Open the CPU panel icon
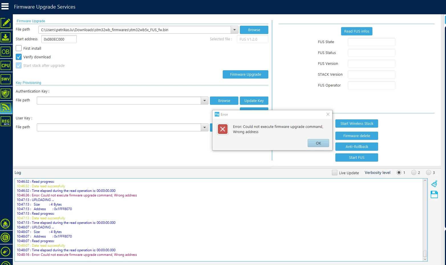Screen dimensions: 446x265 (x=6, y=65)
